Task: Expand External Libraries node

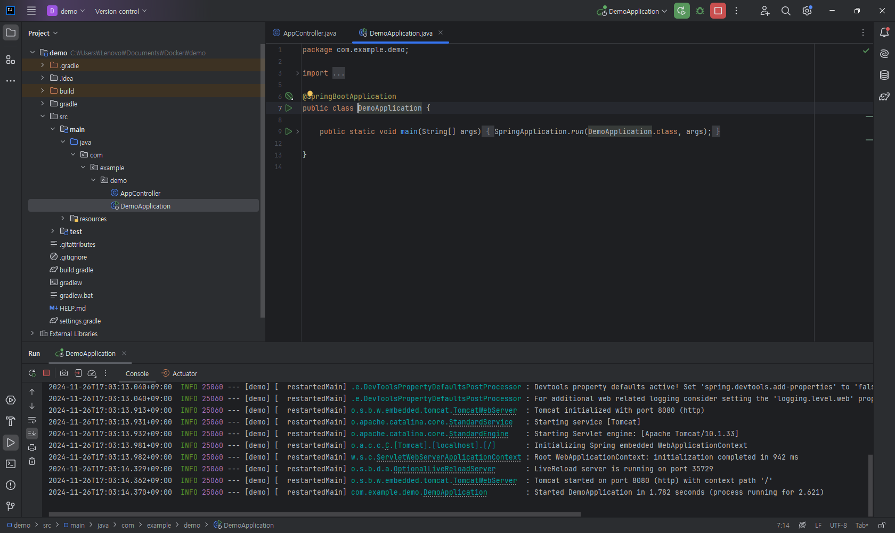Action: click(32, 333)
